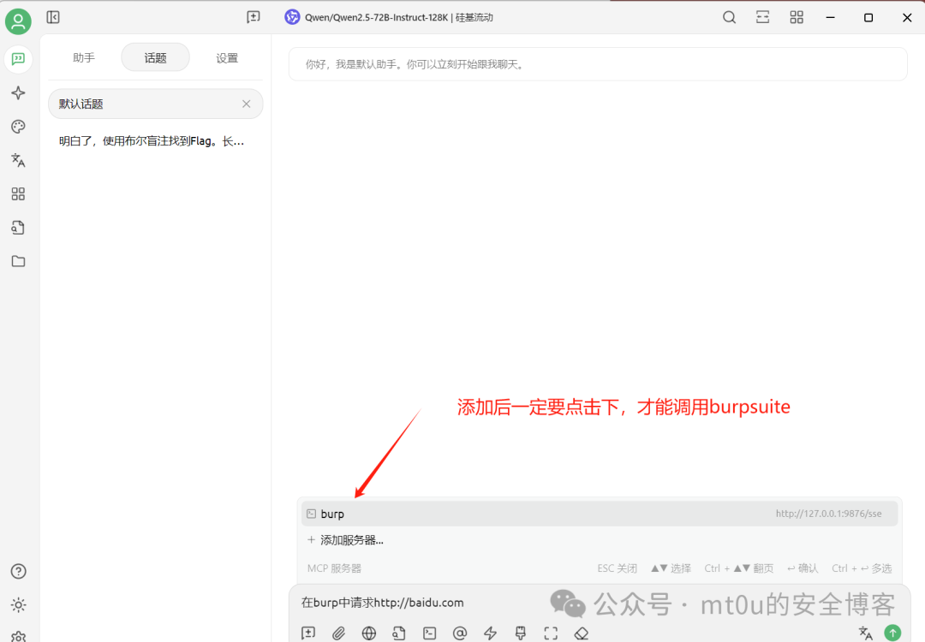Open the assistants chat icon in sidebar

tap(18, 59)
